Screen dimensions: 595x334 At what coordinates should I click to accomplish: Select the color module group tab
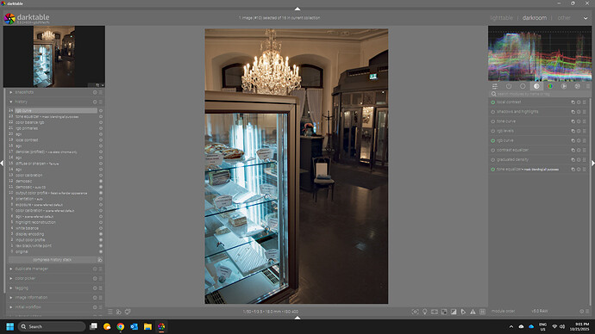click(x=550, y=86)
